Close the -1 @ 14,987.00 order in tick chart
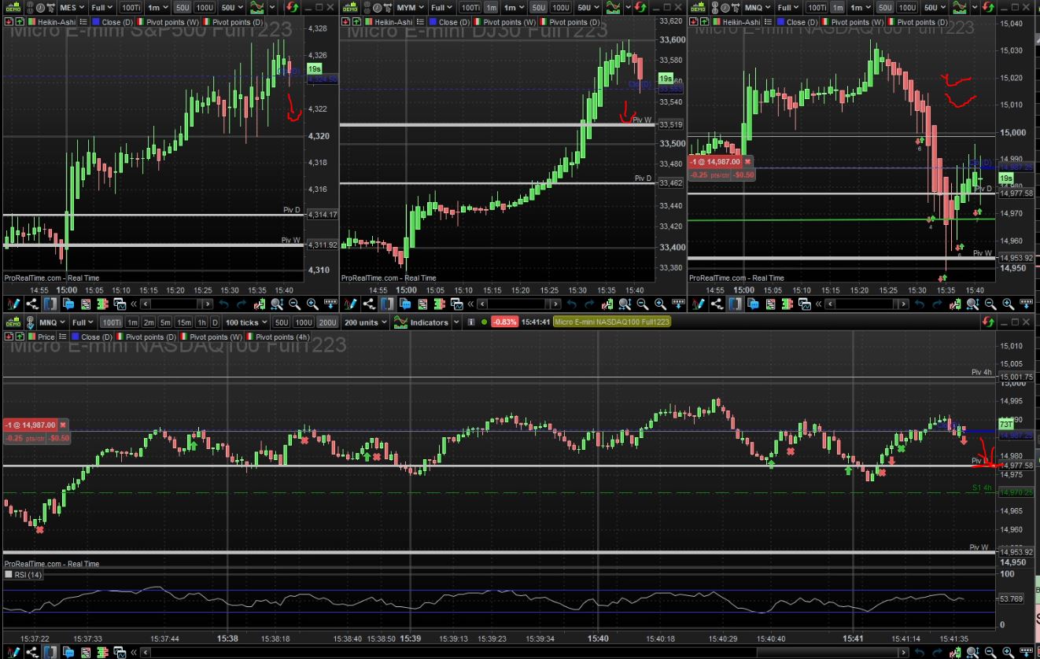The width and height of the screenshot is (1040, 659). click(63, 425)
